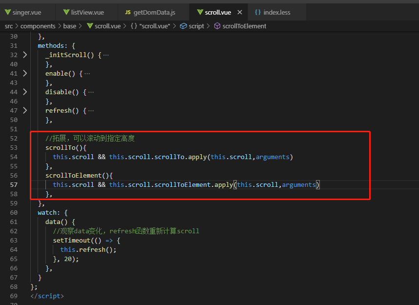
Task: Expand the folded refresh() method
Action: coord(25,110)
